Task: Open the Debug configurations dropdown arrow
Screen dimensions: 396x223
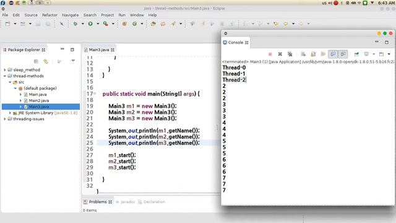Action: (x=82, y=24)
